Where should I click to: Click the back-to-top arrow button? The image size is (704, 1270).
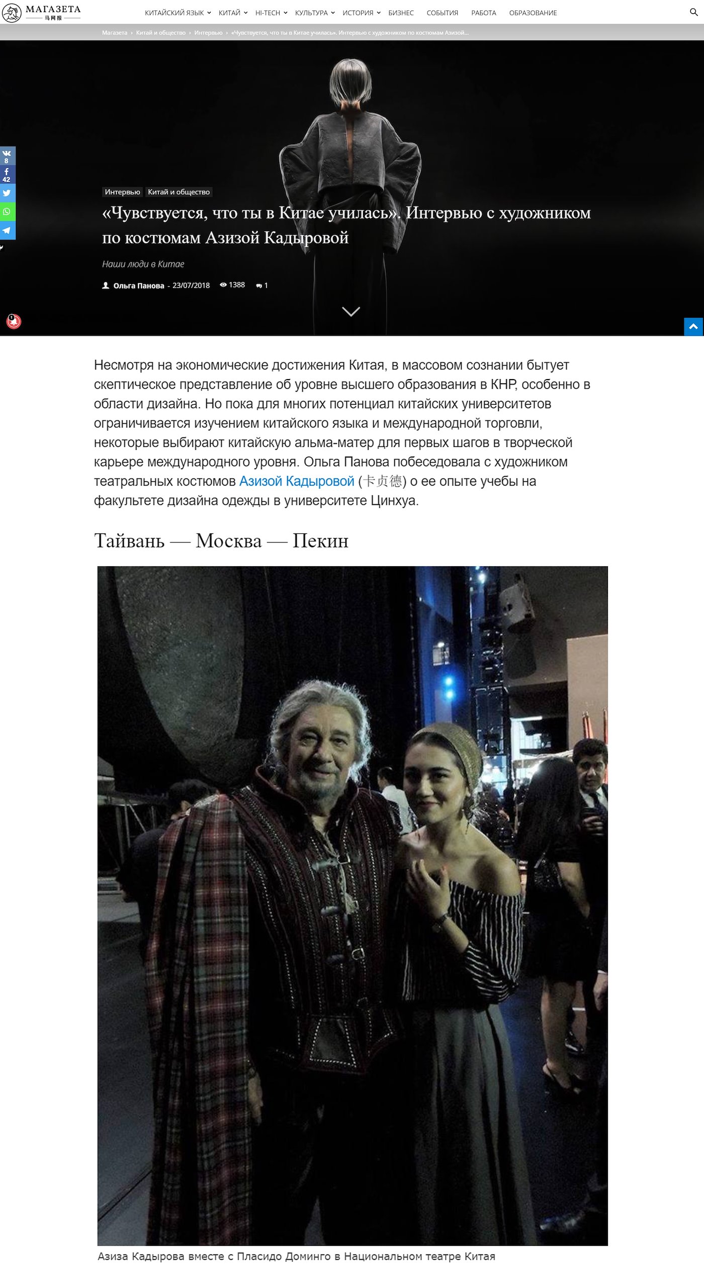pos(693,327)
